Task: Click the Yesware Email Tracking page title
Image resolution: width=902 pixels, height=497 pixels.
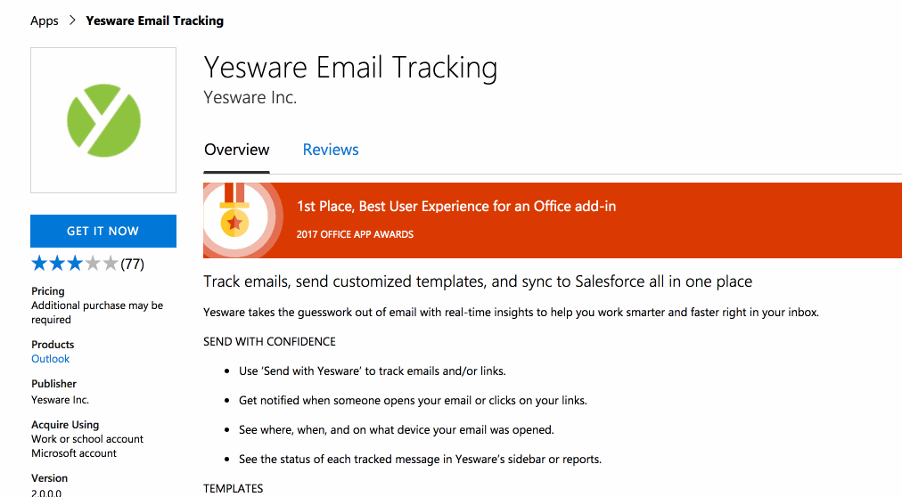Action: point(350,68)
